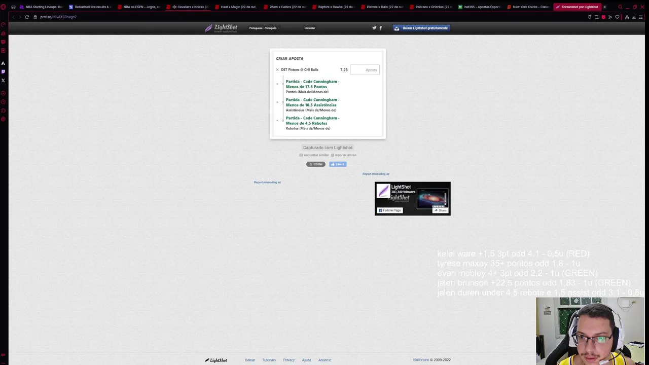Click the bet slip screenshot image

tap(328, 94)
